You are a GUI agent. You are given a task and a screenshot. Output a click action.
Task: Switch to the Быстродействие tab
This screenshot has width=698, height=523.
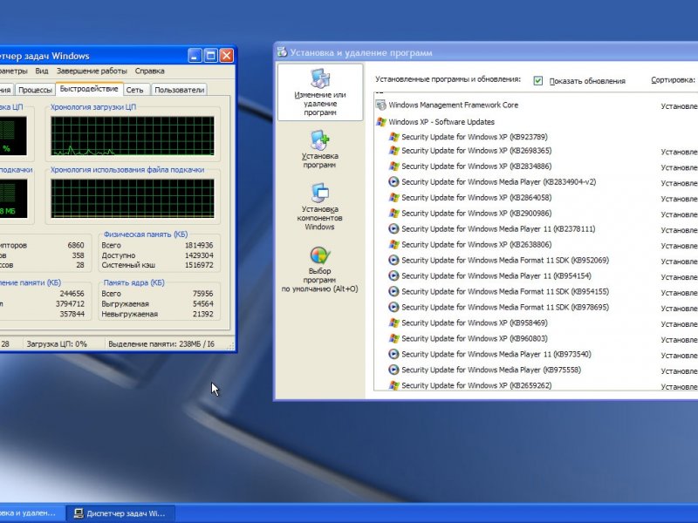click(x=89, y=89)
